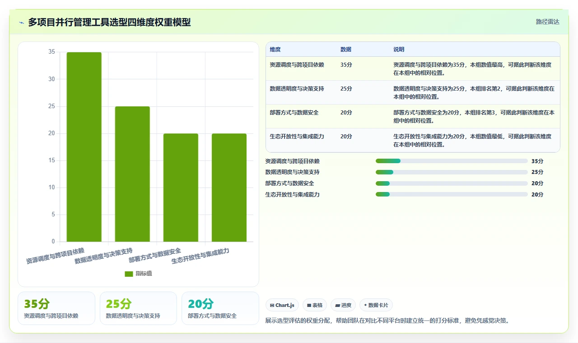Click the 说明 table column header
Viewport: 578px width, 343px height.
(399, 50)
